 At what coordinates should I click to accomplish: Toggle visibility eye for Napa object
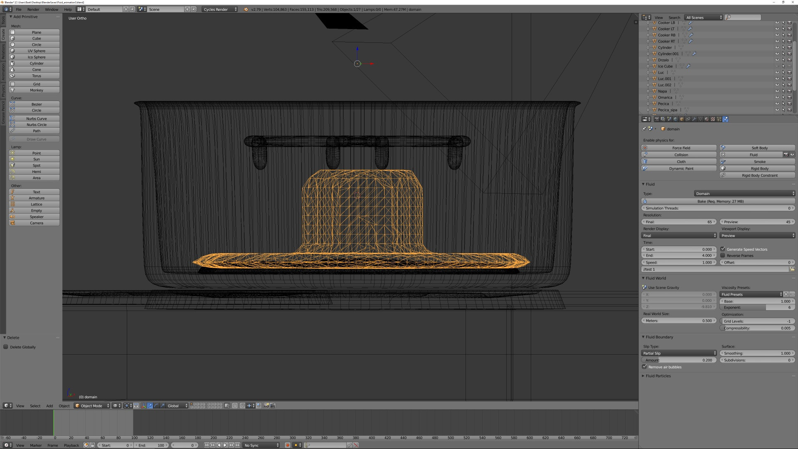(777, 91)
